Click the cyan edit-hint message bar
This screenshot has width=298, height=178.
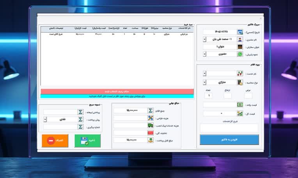pyautogui.click(x=117, y=96)
